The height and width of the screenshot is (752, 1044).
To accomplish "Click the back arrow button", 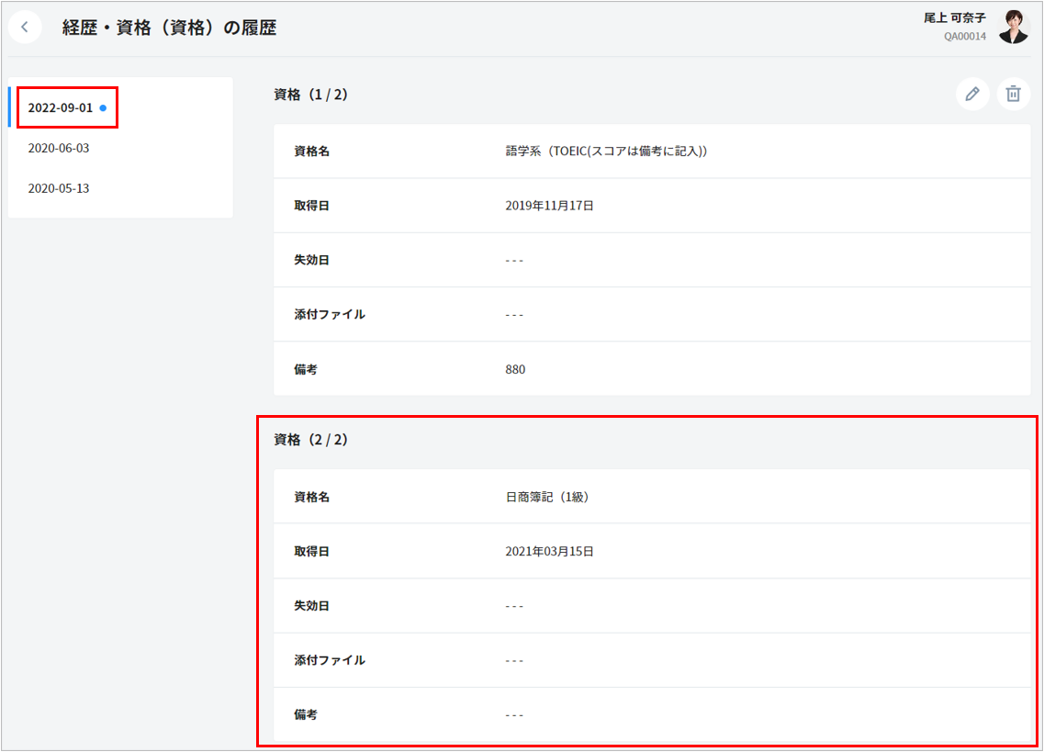I will [x=25, y=28].
